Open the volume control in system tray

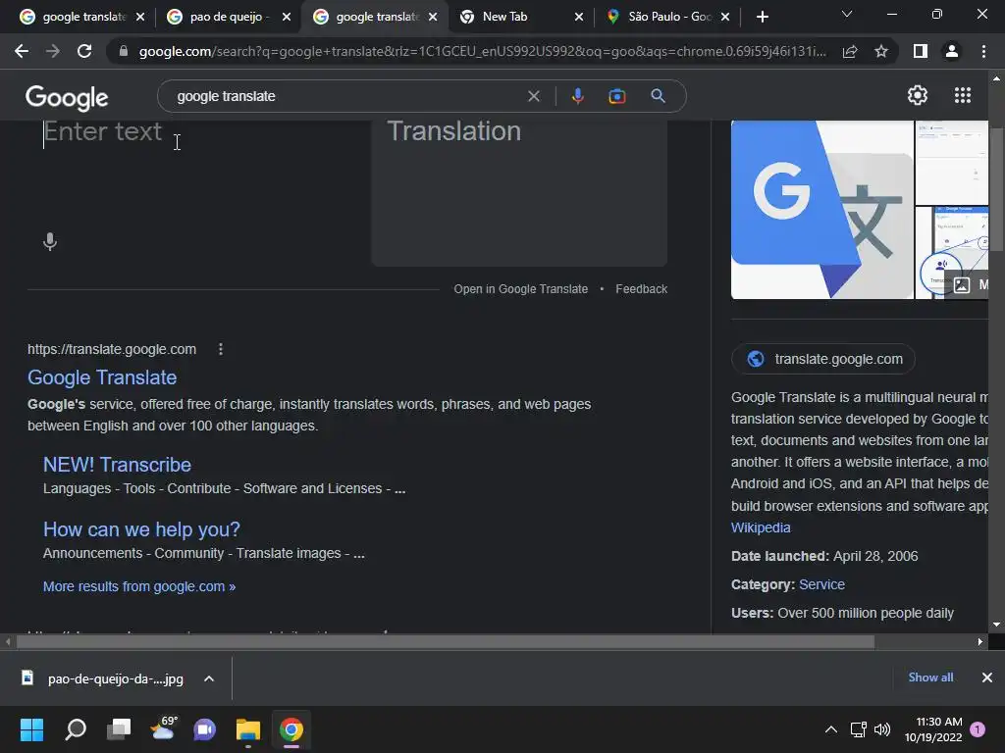[x=882, y=729]
